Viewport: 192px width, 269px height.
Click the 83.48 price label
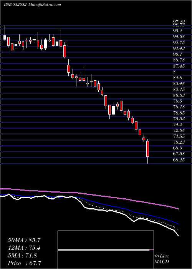tap(179, 83)
